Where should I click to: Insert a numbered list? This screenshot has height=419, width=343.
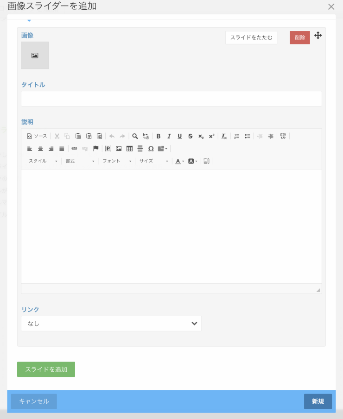[237, 136]
